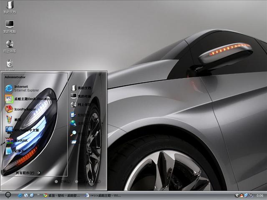Switch to the Chrome 桌面 - 壁纸 taskbar window
This screenshot has height=200, width=267.
point(62,195)
